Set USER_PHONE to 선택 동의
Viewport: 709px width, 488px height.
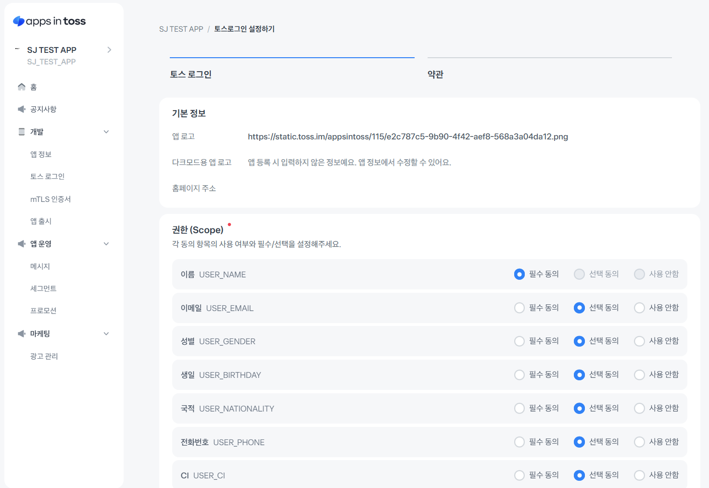(580, 442)
